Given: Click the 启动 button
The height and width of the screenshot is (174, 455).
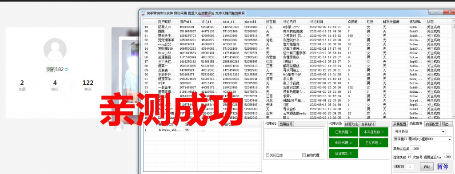Looking at the screenshot, I should point(427,166).
